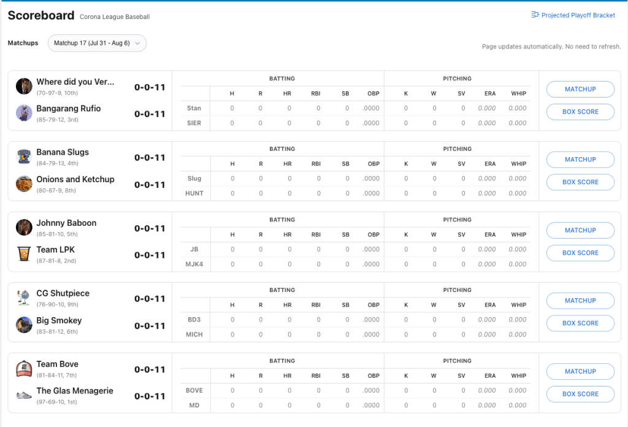The image size is (628, 427).
Task: View Matchup for Banana Slugs game
Action: click(x=580, y=160)
